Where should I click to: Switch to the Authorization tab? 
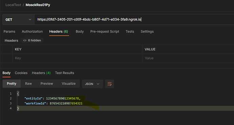point(32,31)
